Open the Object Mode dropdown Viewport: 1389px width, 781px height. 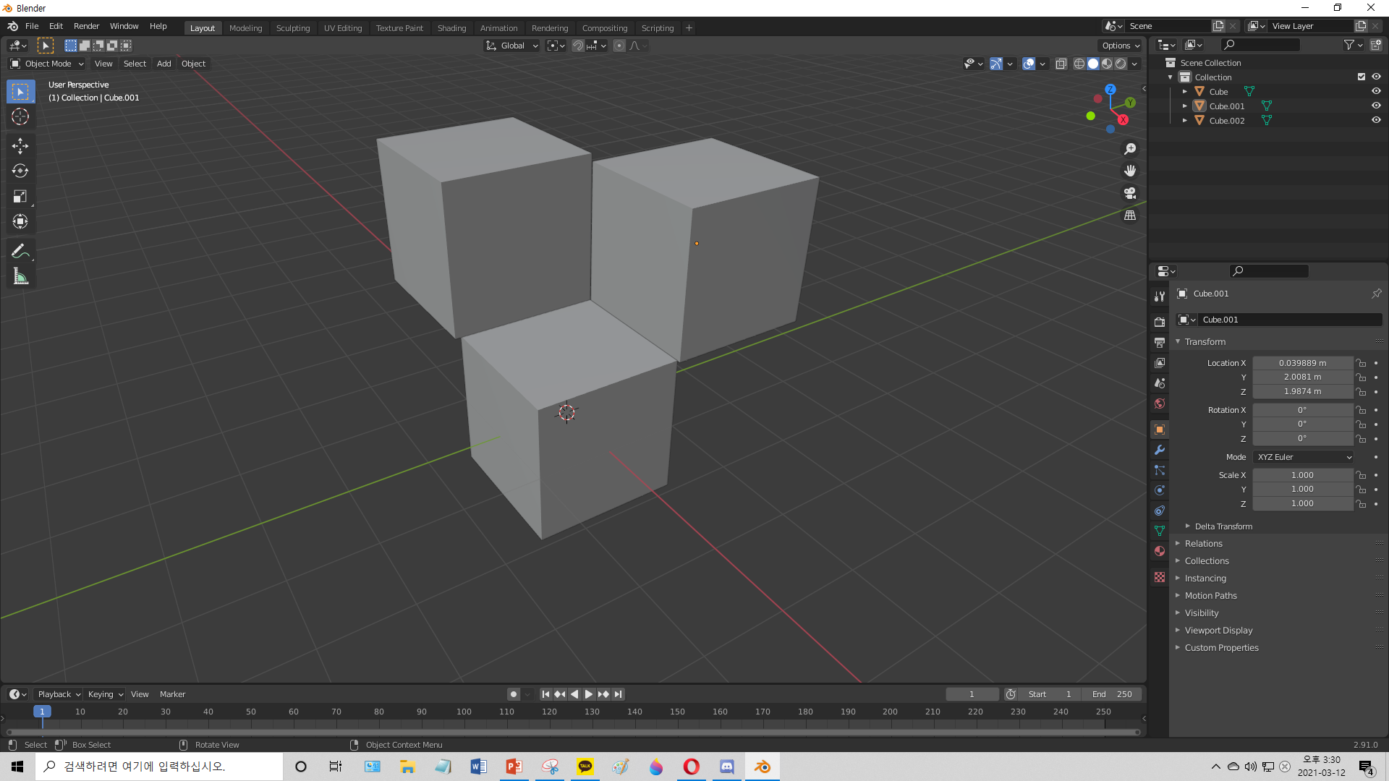pyautogui.click(x=47, y=64)
